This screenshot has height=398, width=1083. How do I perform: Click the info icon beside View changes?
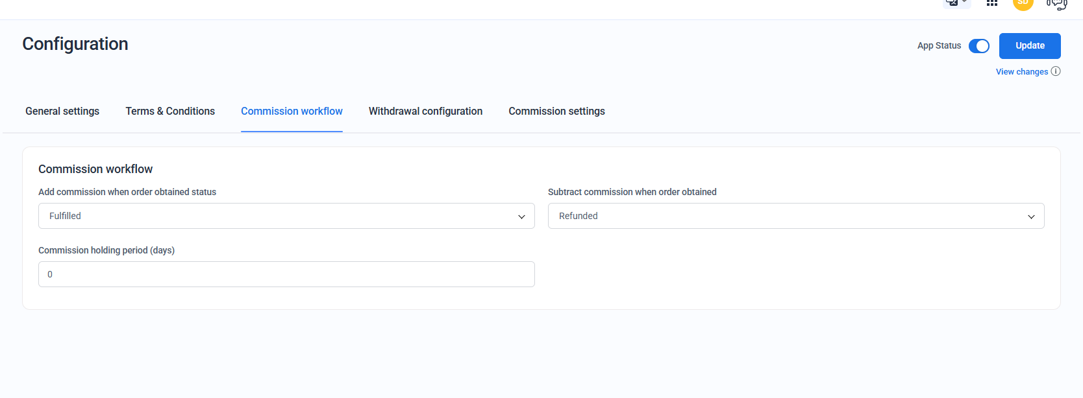(x=1056, y=71)
